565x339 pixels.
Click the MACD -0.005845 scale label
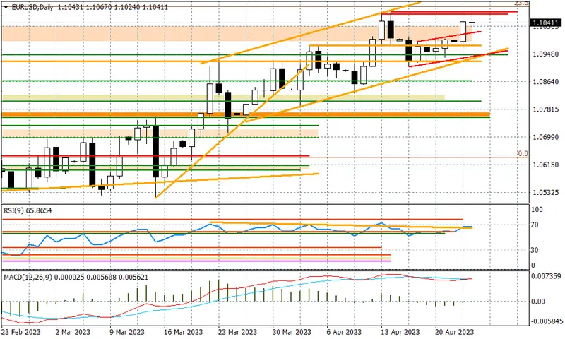point(546,321)
